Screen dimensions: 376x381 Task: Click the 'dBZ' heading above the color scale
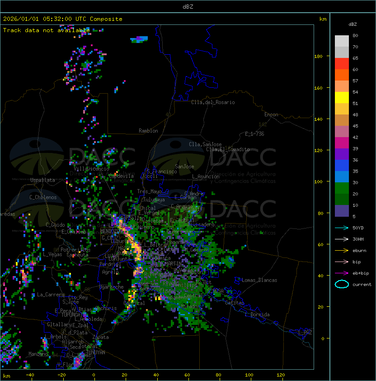[x=352, y=24]
